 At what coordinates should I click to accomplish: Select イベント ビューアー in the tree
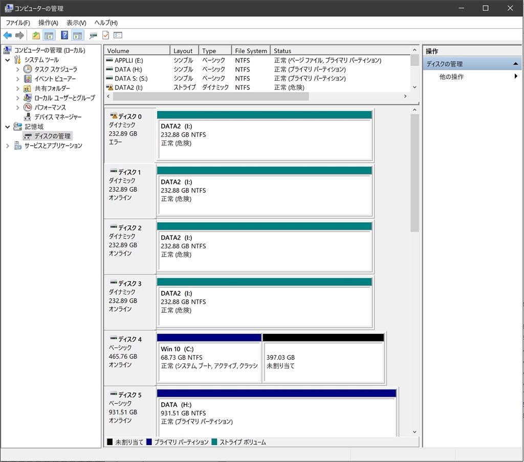(55, 79)
